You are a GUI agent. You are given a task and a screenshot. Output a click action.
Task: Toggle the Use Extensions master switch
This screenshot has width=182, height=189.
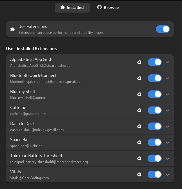(163, 29)
